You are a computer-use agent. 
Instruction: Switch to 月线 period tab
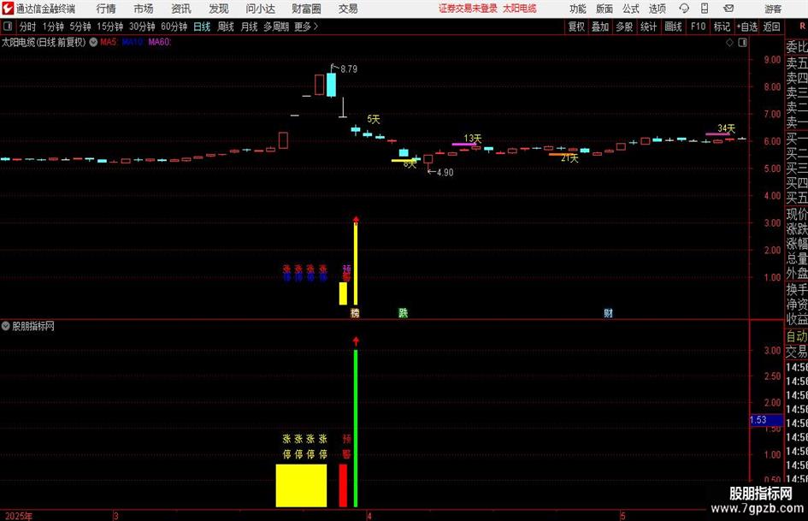(x=249, y=27)
